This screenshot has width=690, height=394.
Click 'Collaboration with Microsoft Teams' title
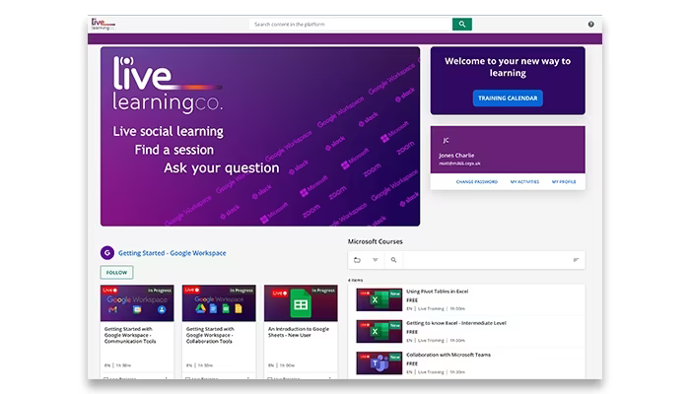click(448, 355)
